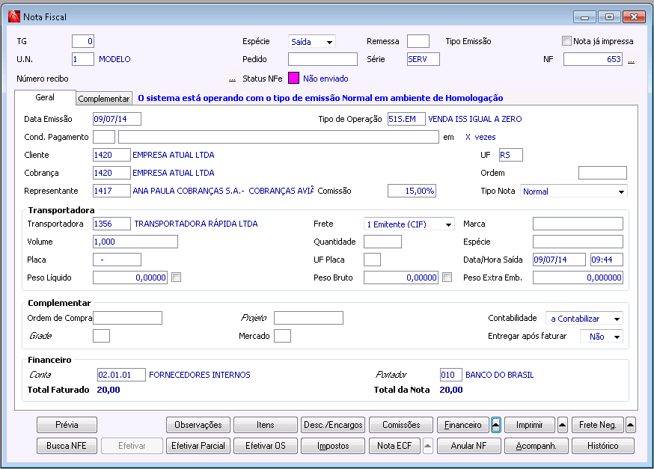Click the arrow button beside Frete Neg.
654x469 pixels.
point(631,425)
